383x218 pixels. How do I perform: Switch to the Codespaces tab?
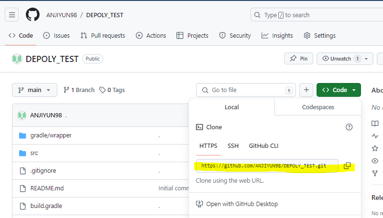pyautogui.click(x=318, y=107)
